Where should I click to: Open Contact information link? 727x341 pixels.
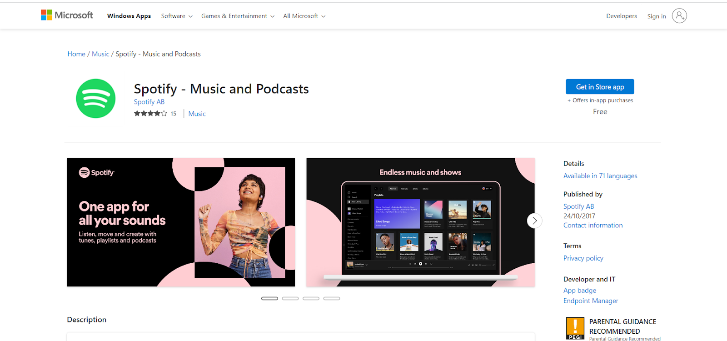593,226
